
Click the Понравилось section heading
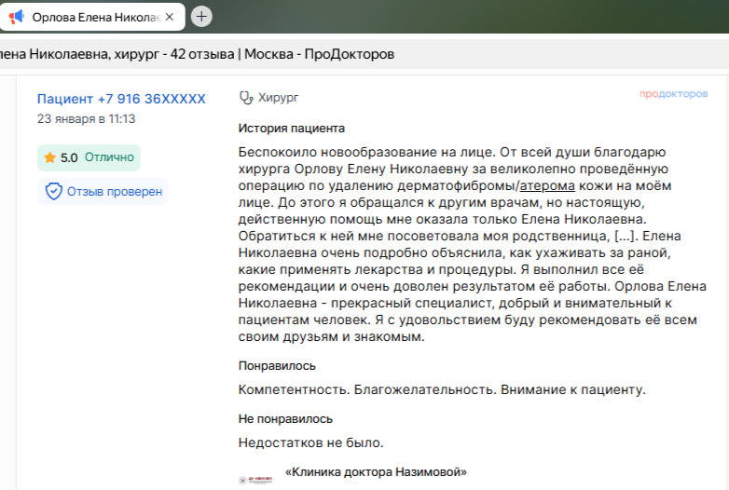[x=277, y=366]
